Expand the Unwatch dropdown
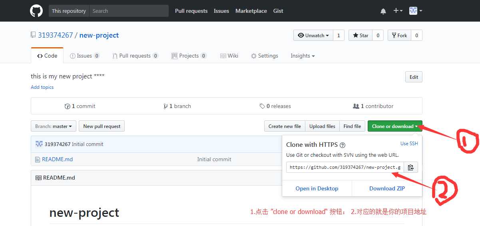This screenshot has height=226, width=480. pyautogui.click(x=313, y=35)
